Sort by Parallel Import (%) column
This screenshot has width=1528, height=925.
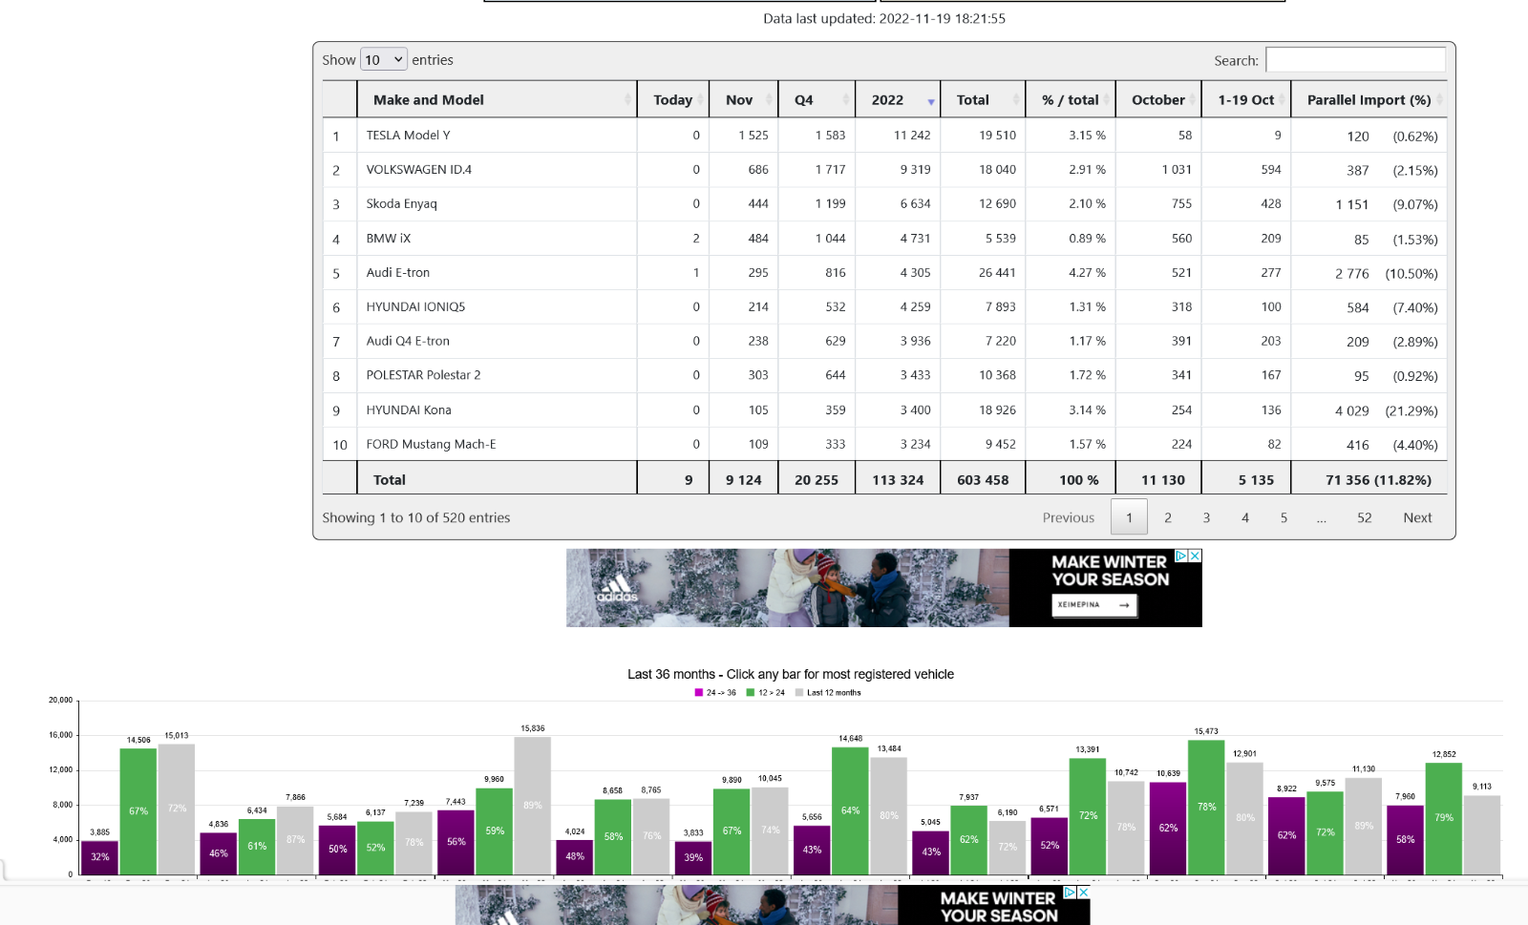coord(1369,99)
